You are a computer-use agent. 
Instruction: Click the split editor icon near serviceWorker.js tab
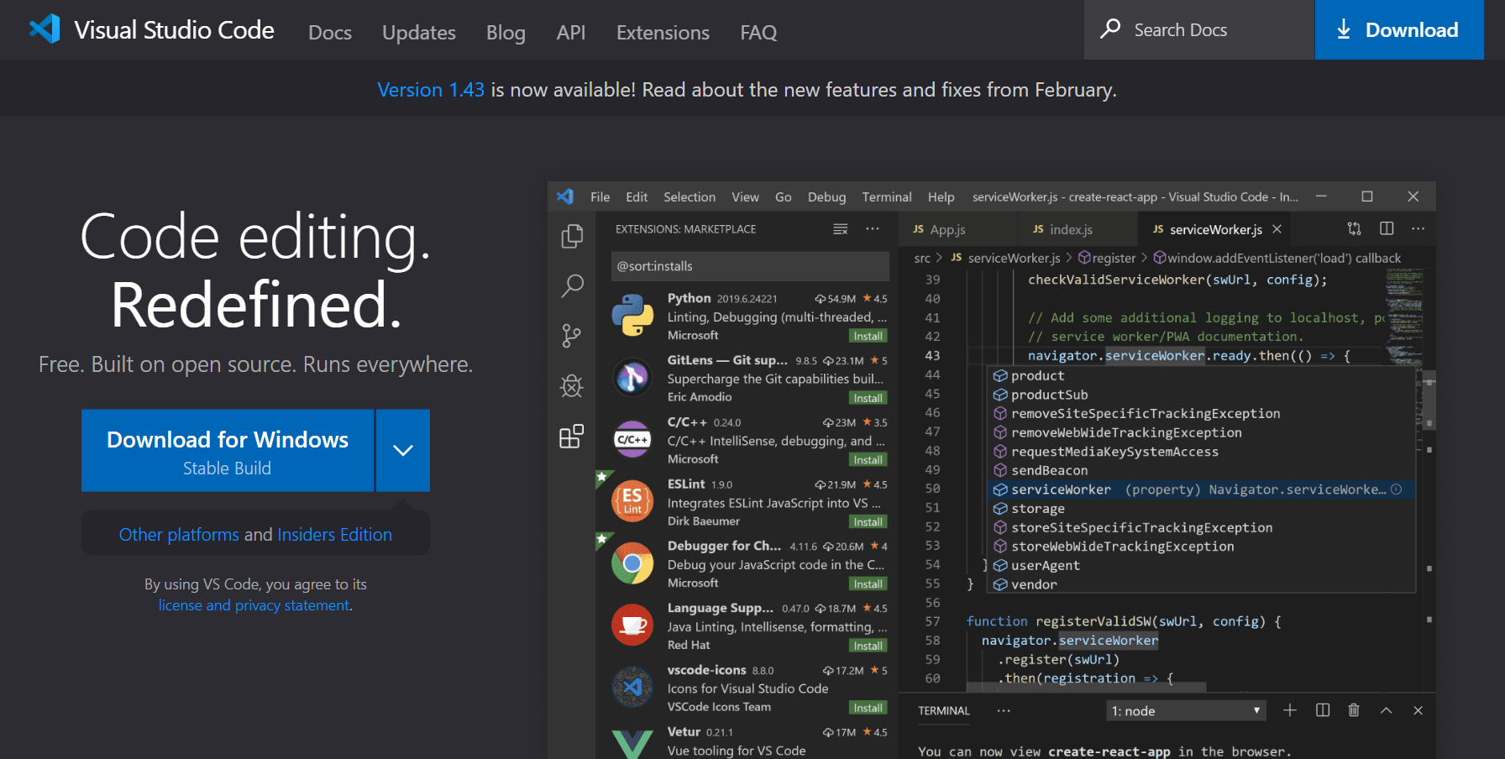point(1386,228)
